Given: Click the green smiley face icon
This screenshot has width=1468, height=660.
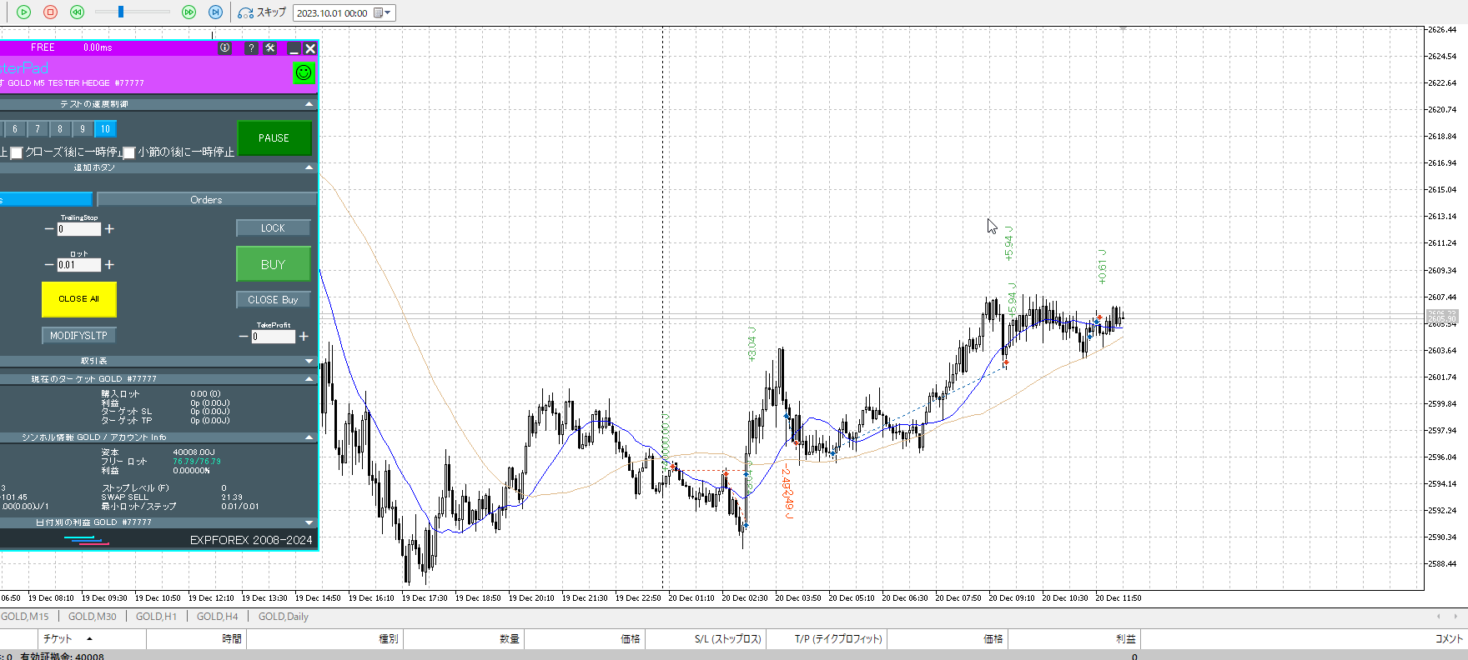Looking at the screenshot, I should [304, 72].
